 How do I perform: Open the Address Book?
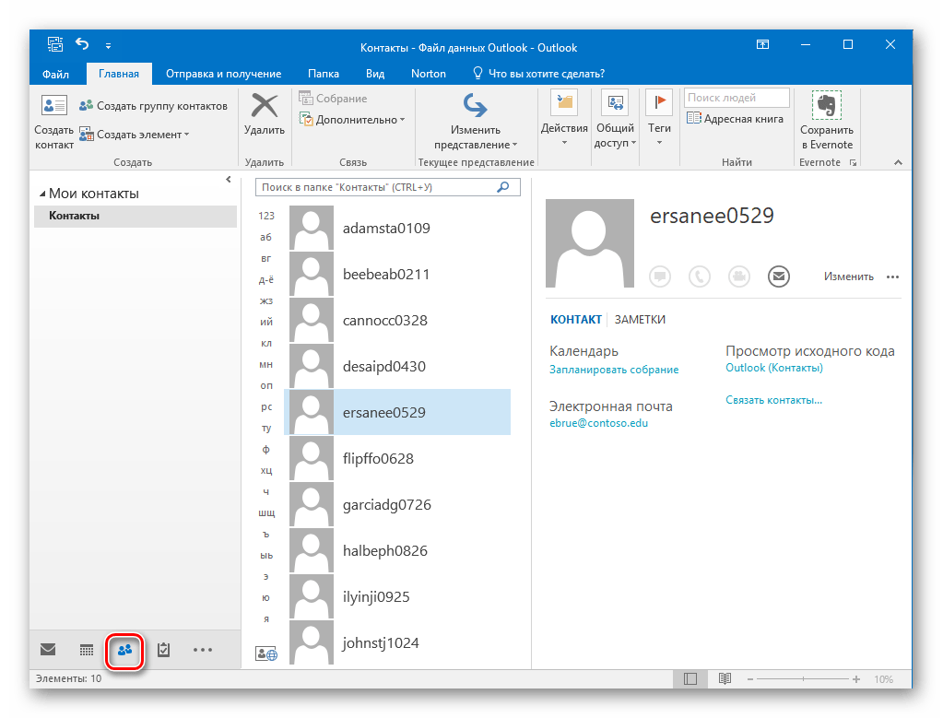click(735, 119)
